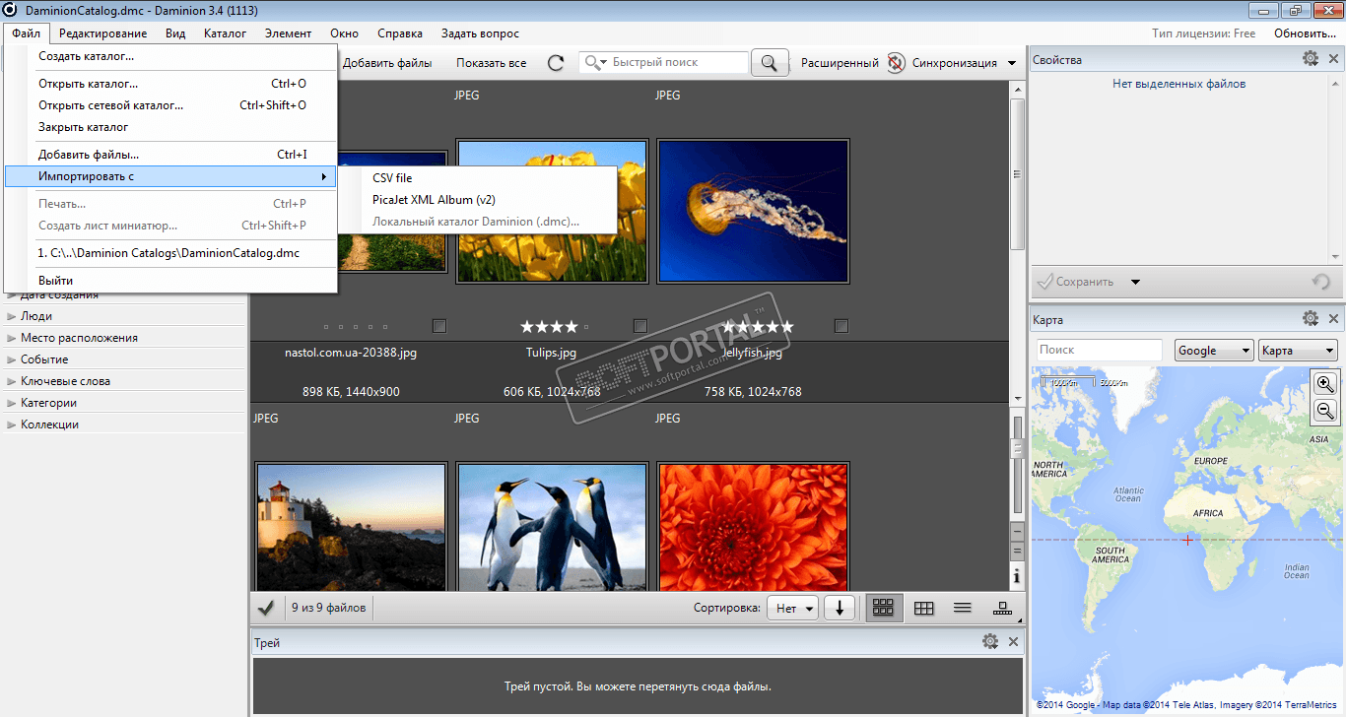Click the Обновить... link
Image resolution: width=1346 pixels, height=717 pixels.
1305,33
